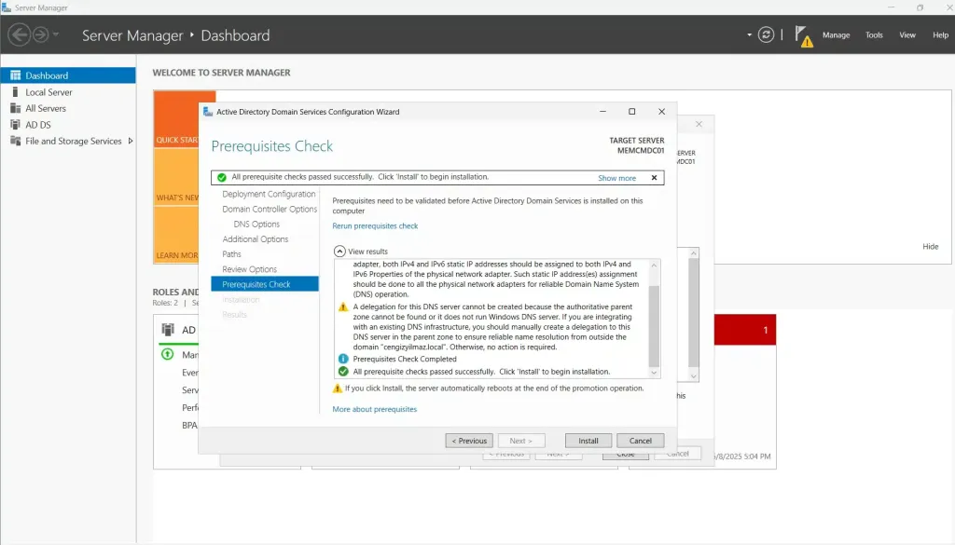Minimize the AD DS Configuration Wizard

[602, 111]
